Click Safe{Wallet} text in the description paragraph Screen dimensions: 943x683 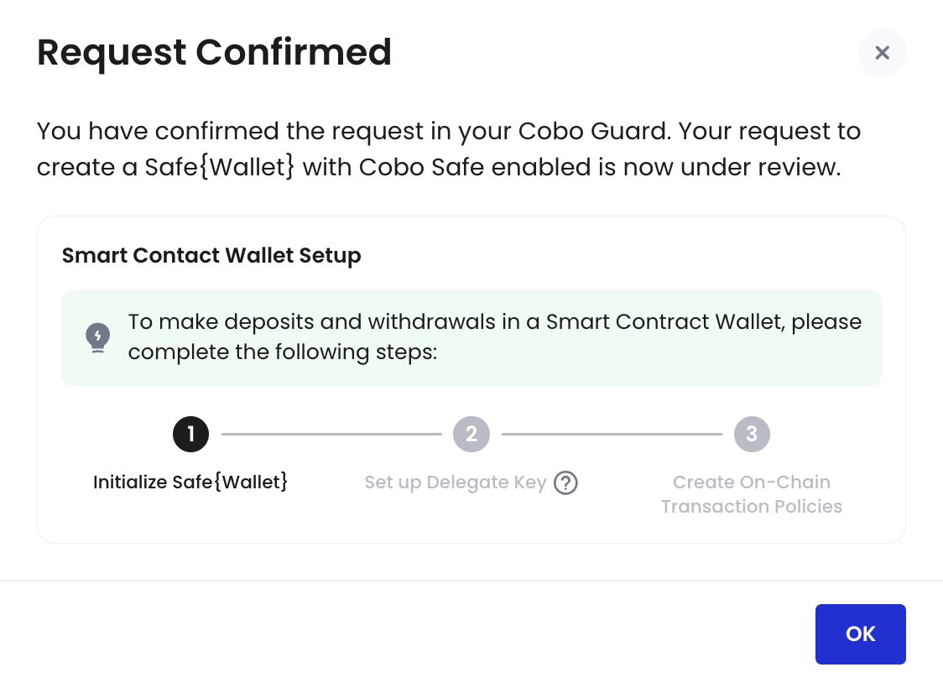tap(220, 167)
